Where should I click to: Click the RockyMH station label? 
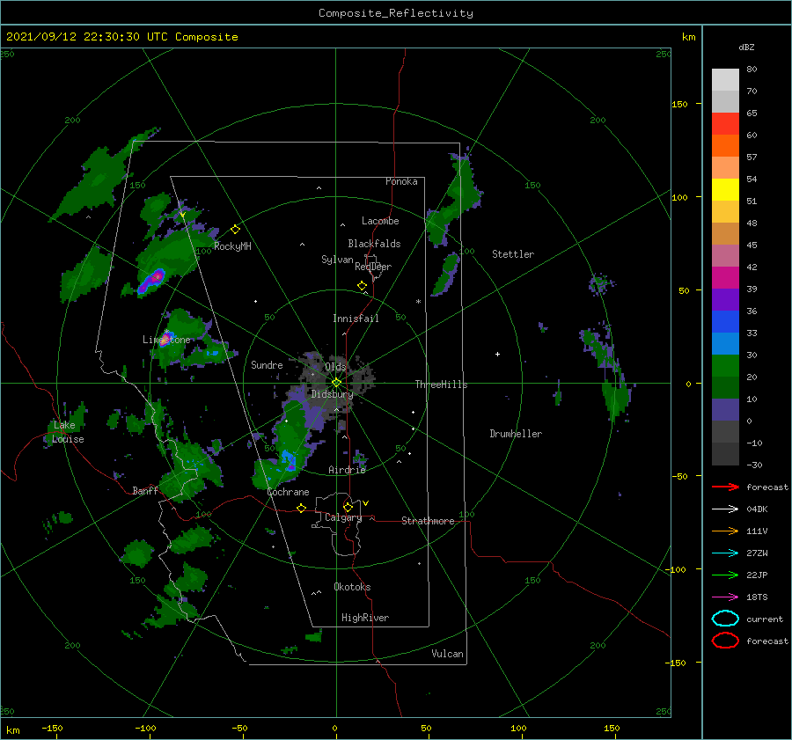[232, 246]
